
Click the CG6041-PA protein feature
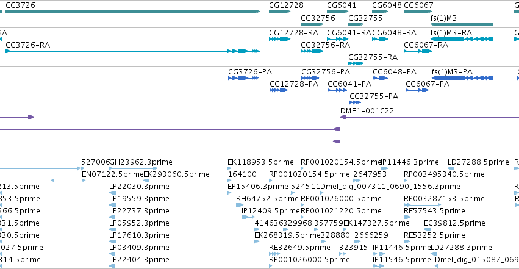338,90
